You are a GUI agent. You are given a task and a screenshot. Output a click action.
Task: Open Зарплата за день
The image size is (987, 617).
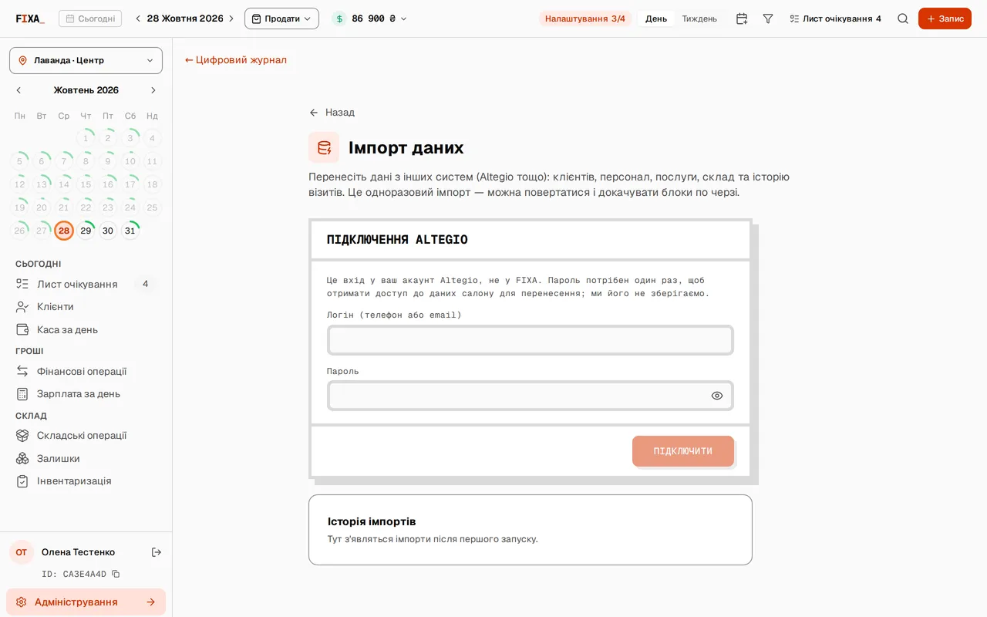pos(86,393)
